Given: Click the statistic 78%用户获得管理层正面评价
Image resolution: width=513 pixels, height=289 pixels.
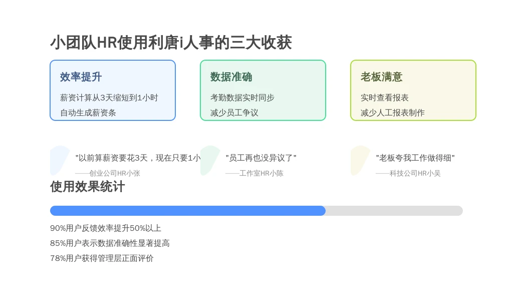Looking at the screenshot, I should coord(102,258).
